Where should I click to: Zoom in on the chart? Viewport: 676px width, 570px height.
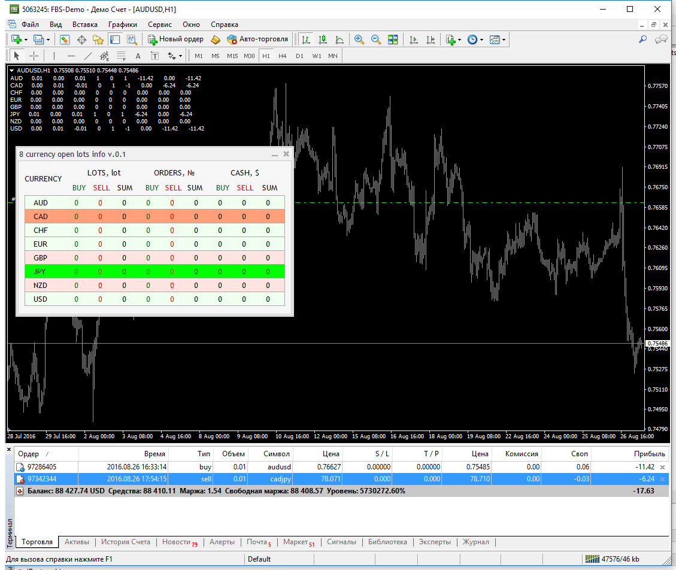click(x=359, y=40)
